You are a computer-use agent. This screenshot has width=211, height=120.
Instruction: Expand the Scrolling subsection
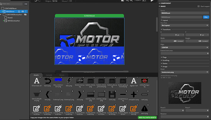[161, 60]
